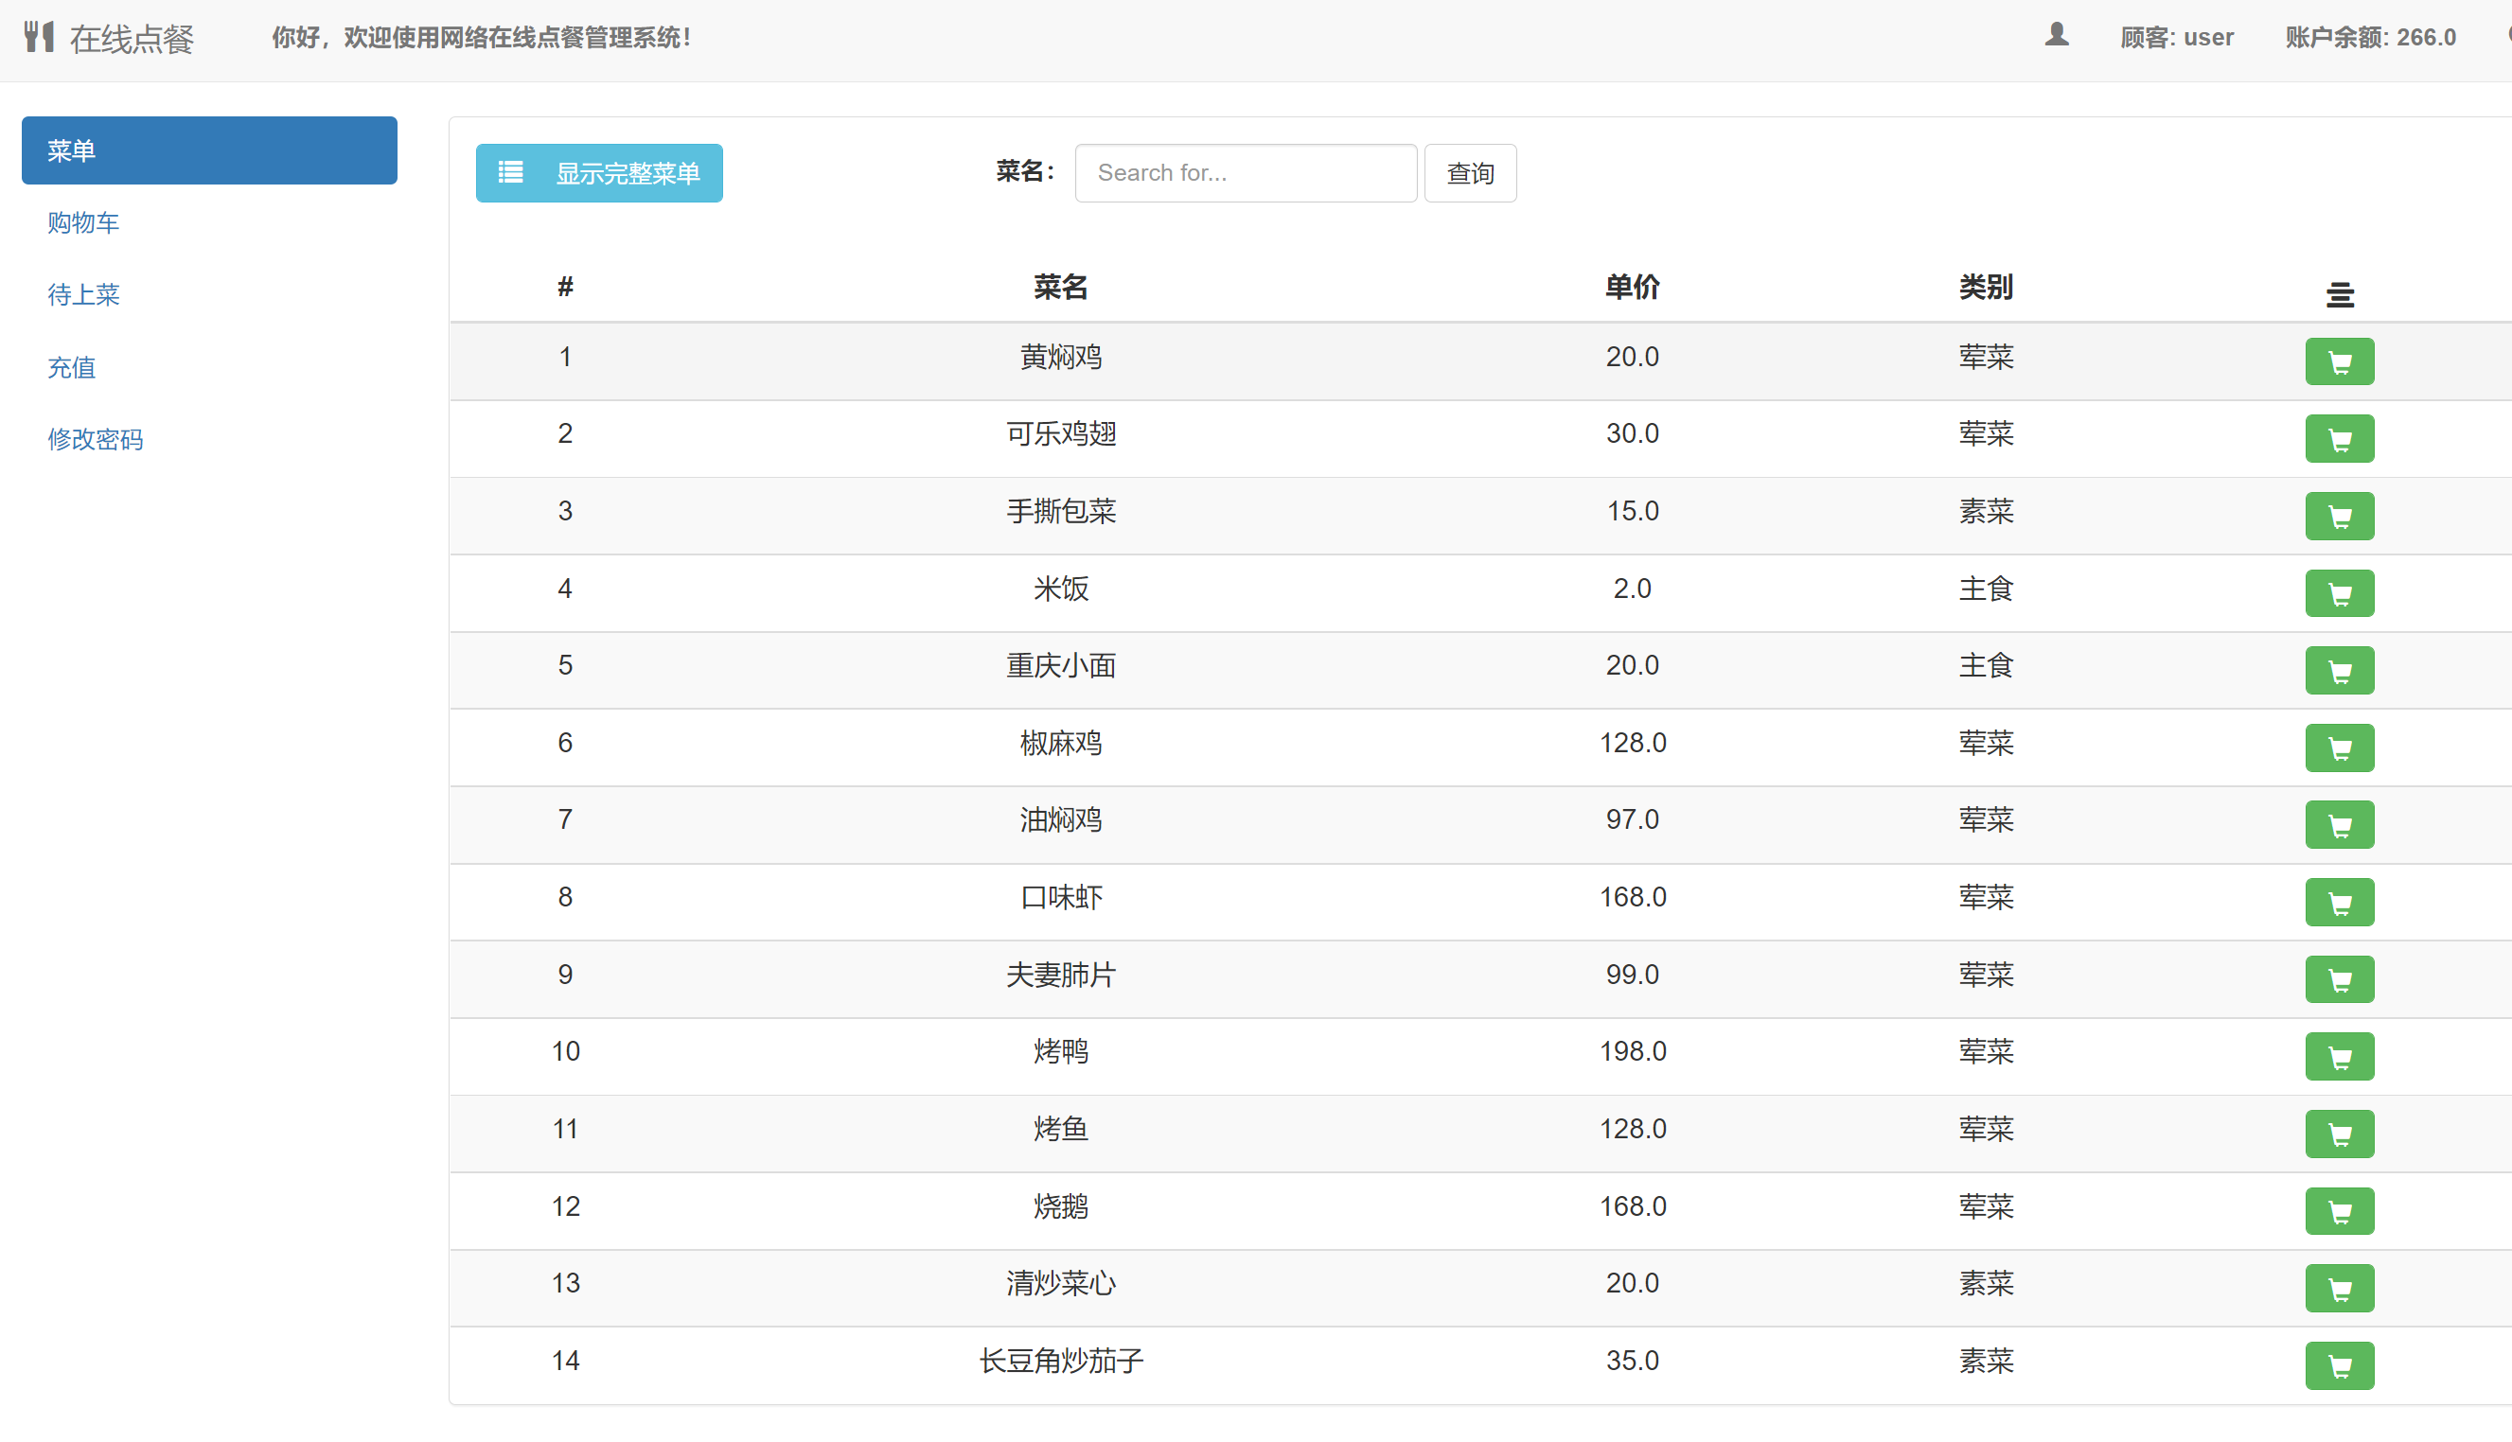Switch to the 待上菜 section
Image resolution: width=2512 pixels, height=1442 pixels.
coord(83,294)
